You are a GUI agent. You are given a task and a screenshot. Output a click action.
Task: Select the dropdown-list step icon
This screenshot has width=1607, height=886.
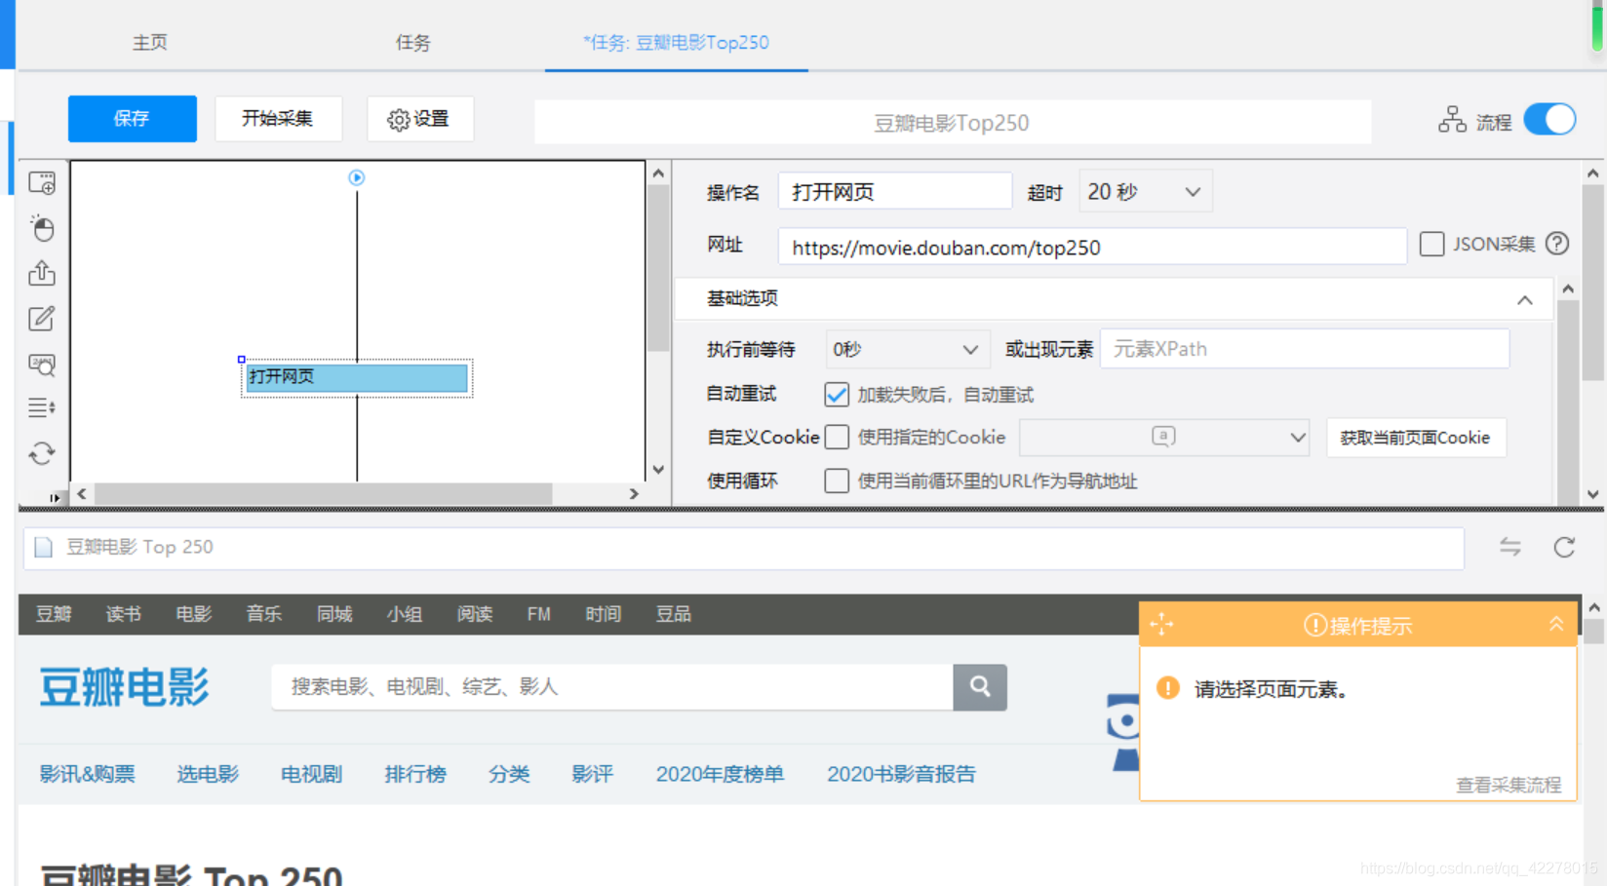pyautogui.click(x=42, y=407)
